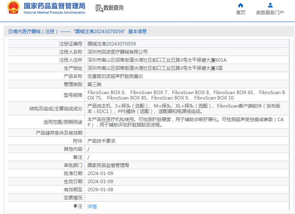This screenshot has width=295, height=214.
Task: Click the 注册人住所 row label
Action: tap(71, 60)
